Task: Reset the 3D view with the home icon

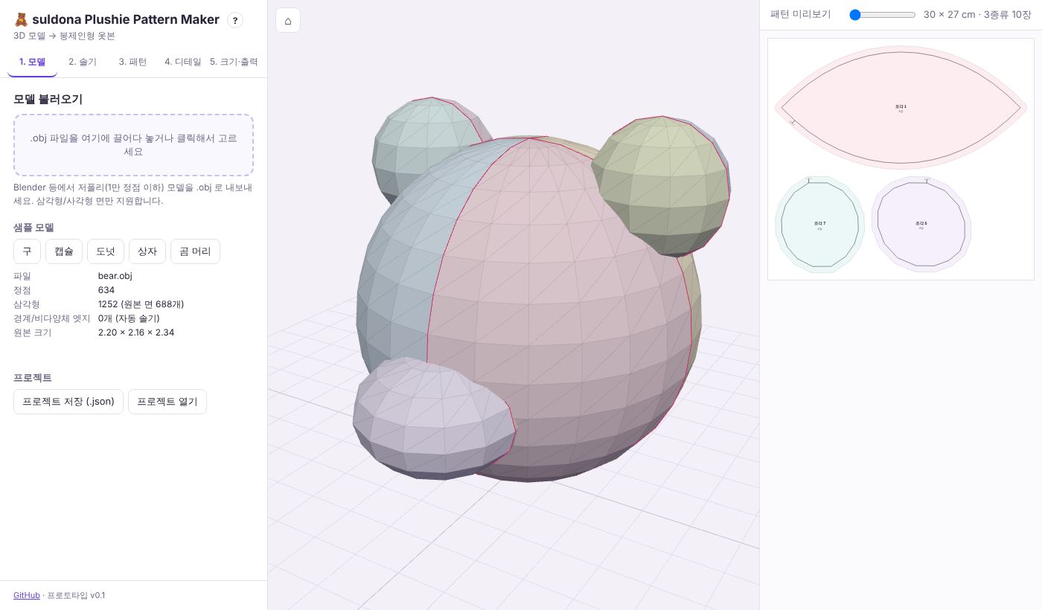Action: (x=288, y=20)
